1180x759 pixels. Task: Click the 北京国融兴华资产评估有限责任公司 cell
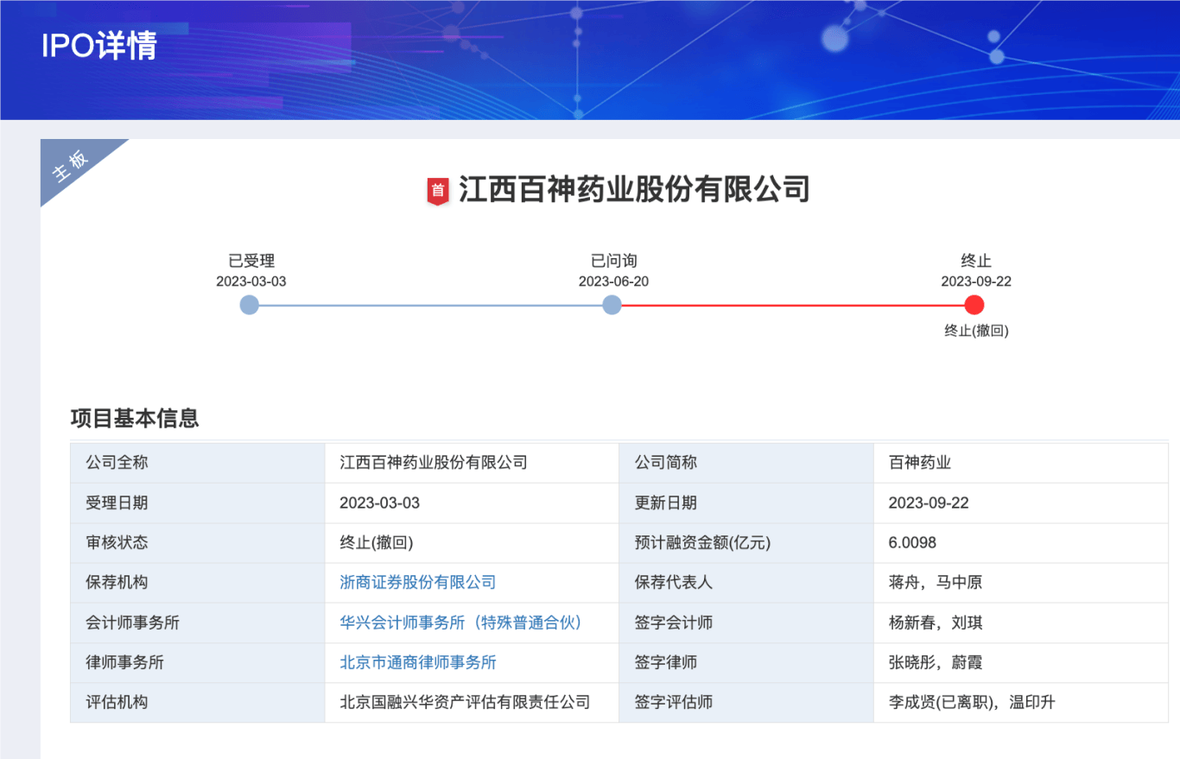(465, 703)
